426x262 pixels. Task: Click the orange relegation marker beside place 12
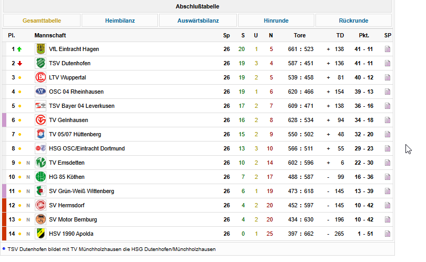coord(4,205)
